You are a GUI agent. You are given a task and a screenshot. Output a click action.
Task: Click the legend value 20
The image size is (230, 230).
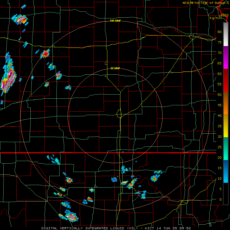point(220,157)
